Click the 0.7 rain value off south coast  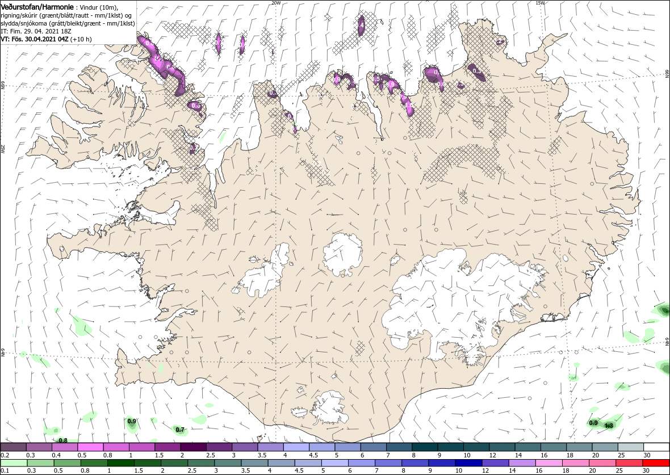point(180,430)
